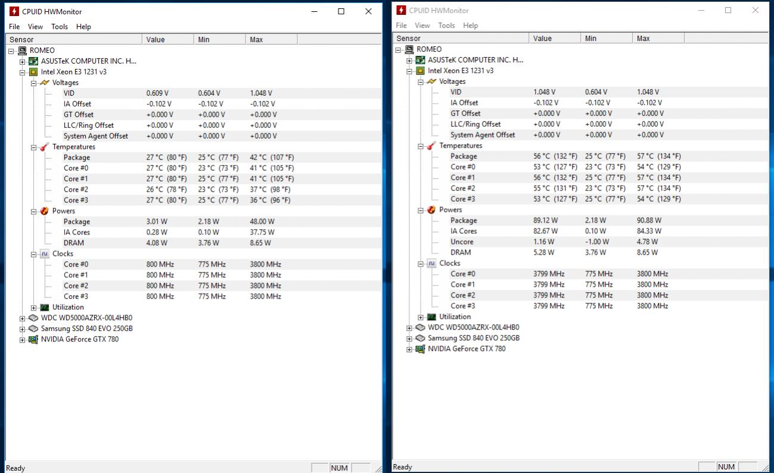Click the 48.00 W max package value
774x473 pixels.
(x=262, y=222)
